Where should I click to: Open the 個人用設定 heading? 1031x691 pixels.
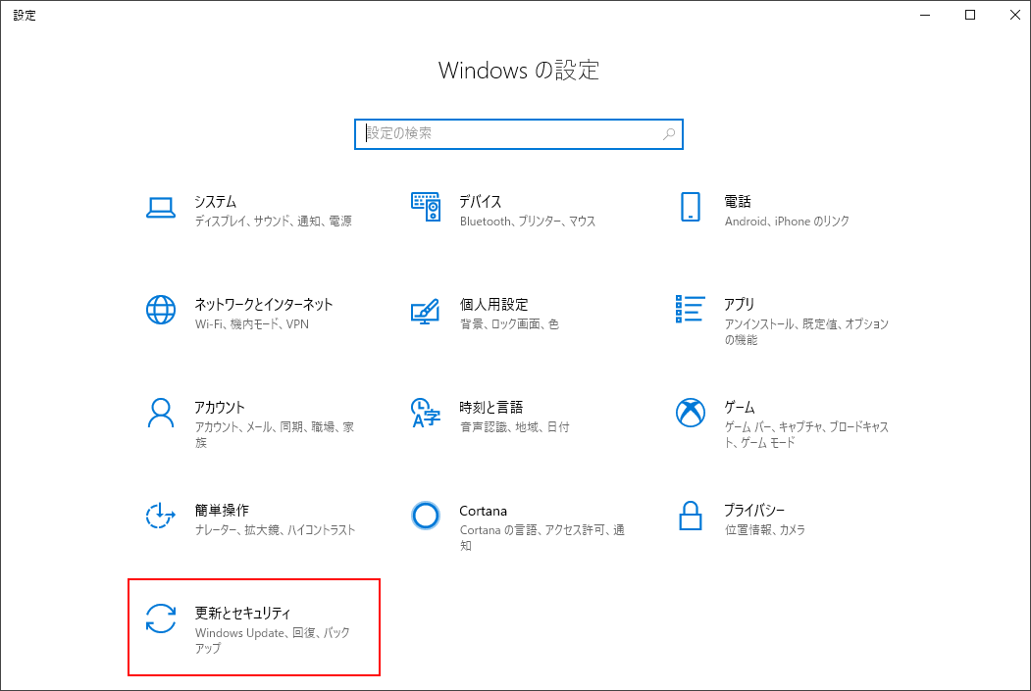(x=493, y=304)
